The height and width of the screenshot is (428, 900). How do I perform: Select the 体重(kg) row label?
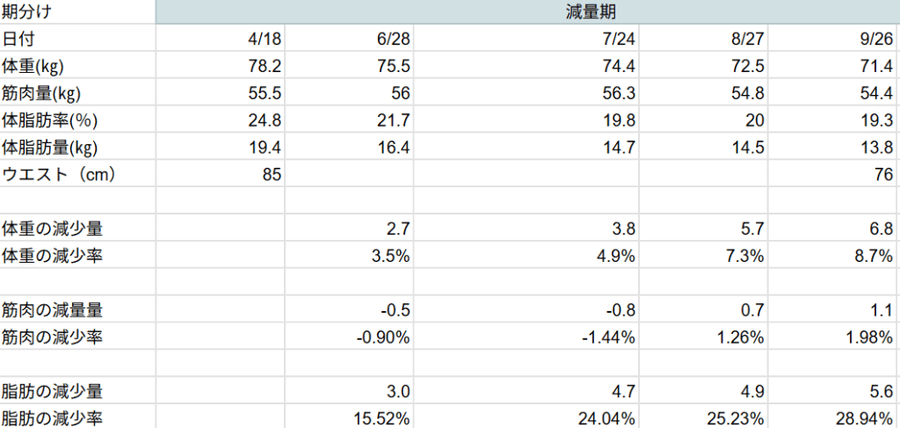pyautogui.click(x=34, y=66)
